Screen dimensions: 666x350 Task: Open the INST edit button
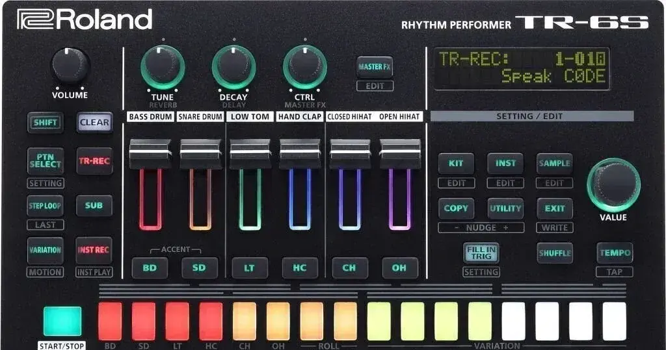pyautogui.click(x=505, y=164)
